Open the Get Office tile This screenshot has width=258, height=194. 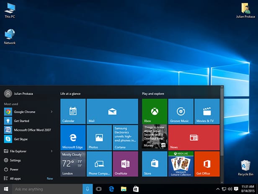coord(207,164)
